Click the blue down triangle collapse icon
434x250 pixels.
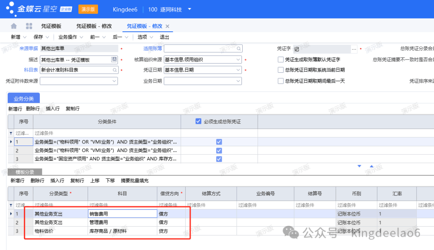pos(359,166)
